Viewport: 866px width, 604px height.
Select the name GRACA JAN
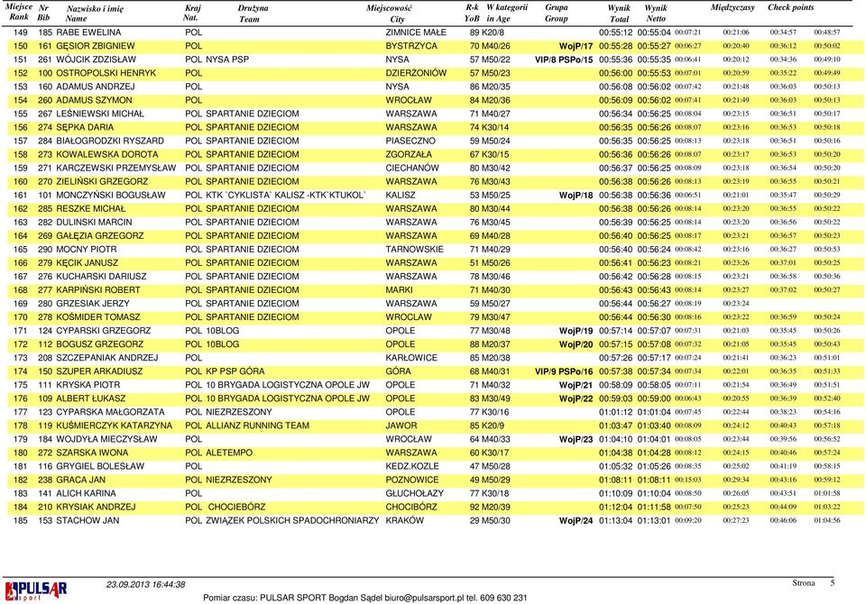80,480
